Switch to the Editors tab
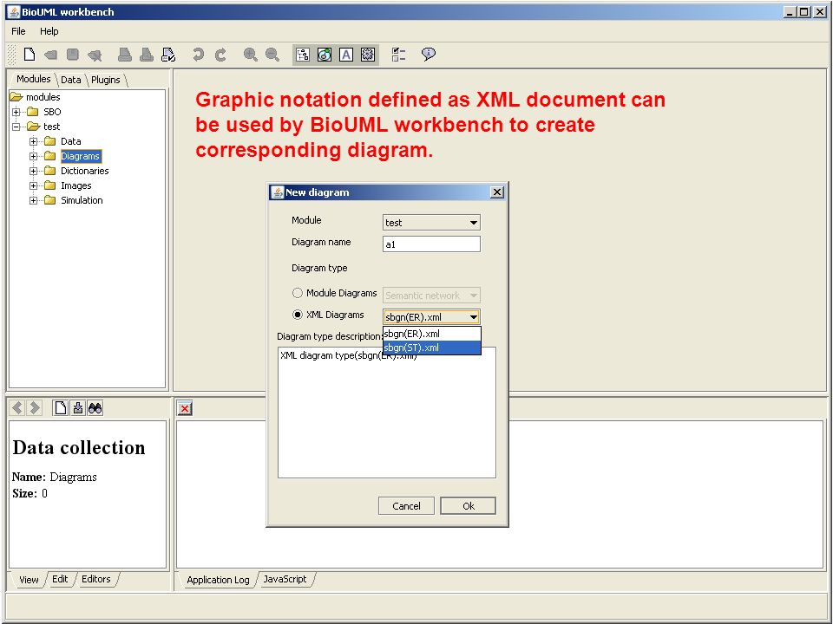833x624 pixels. tap(96, 579)
